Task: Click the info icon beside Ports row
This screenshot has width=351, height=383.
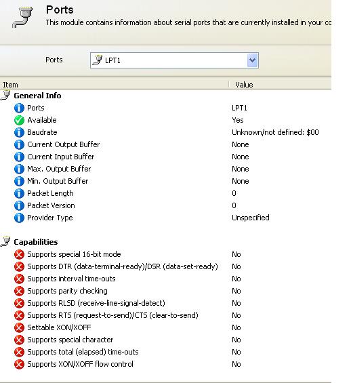Action: click(x=19, y=108)
